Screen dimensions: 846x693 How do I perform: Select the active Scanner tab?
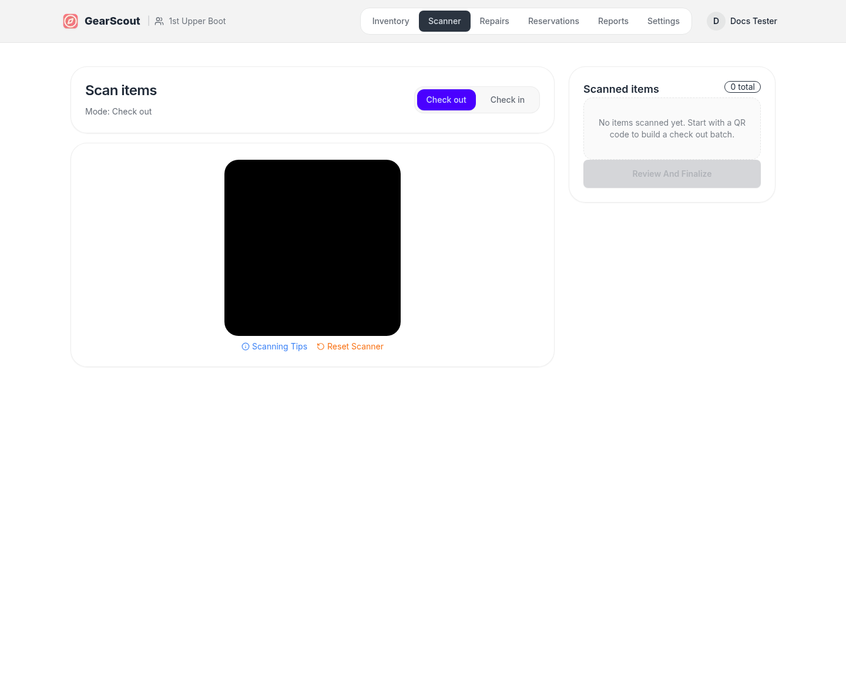coord(444,21)
